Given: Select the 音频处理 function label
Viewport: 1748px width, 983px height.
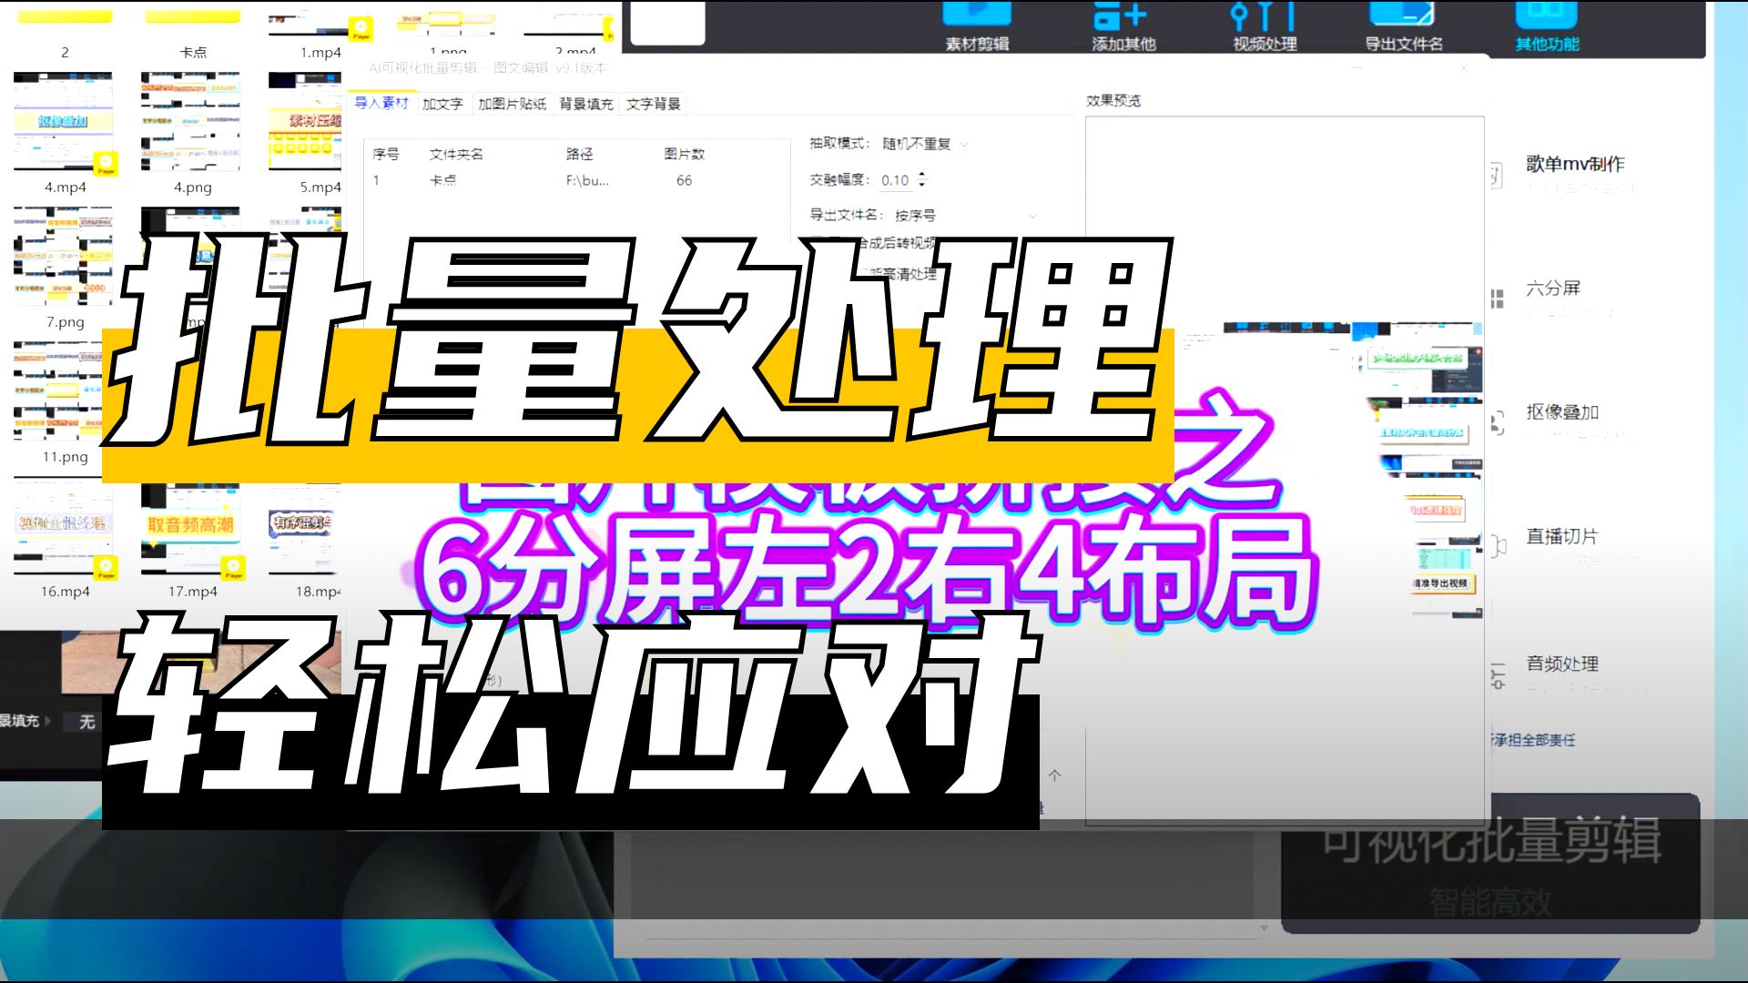Looking at the screenshot, I should point(1562,664).
